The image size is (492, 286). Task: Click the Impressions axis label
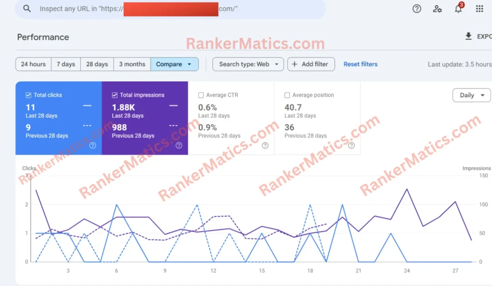tap(476, 168)
